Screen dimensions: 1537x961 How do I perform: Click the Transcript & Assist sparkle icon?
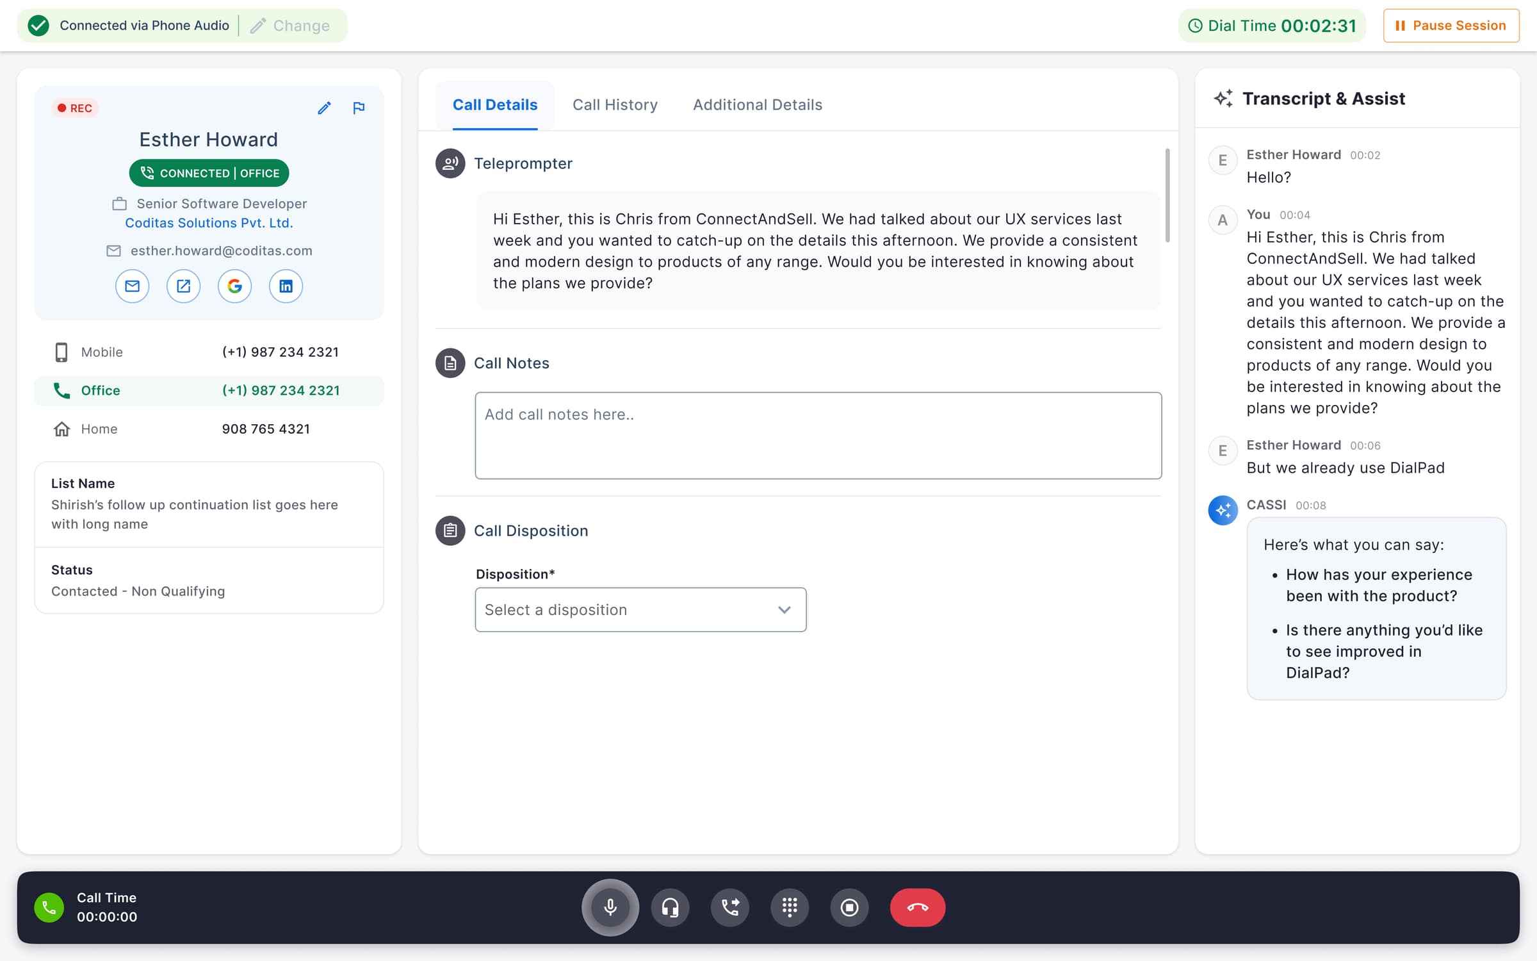tap(1223, 98)
